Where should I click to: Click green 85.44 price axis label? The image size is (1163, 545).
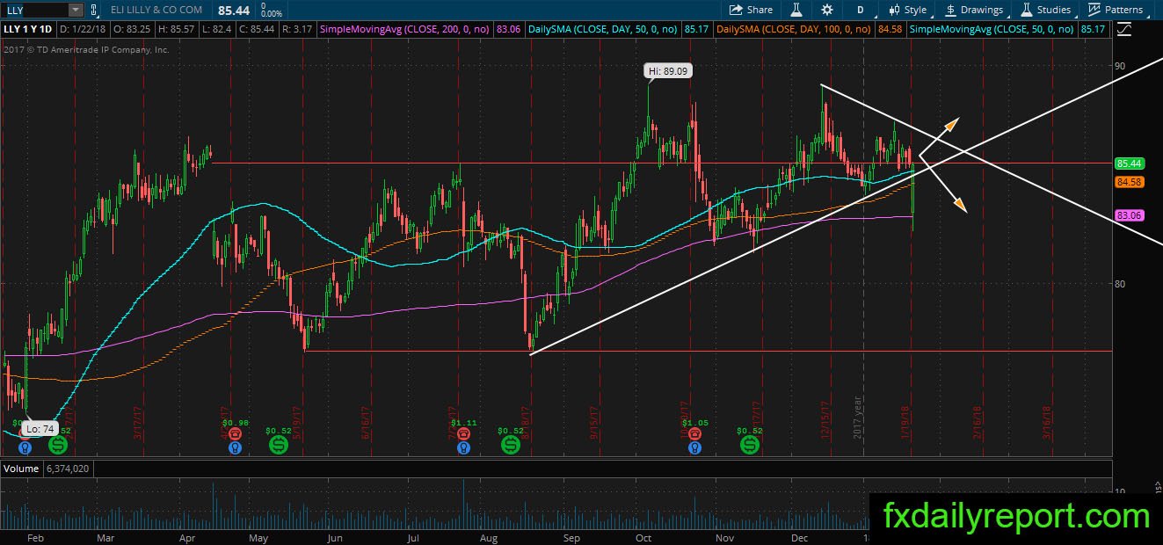click(x=1129, y=163)
